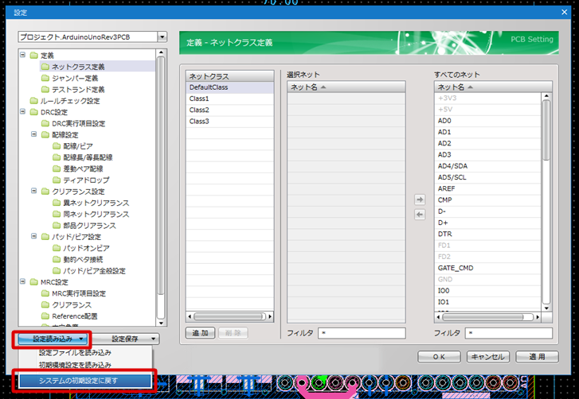This screenshot has width=579, height=399.
Task: Choose システムの初期設定に戻す menu entry
Action: coord(85,381)
